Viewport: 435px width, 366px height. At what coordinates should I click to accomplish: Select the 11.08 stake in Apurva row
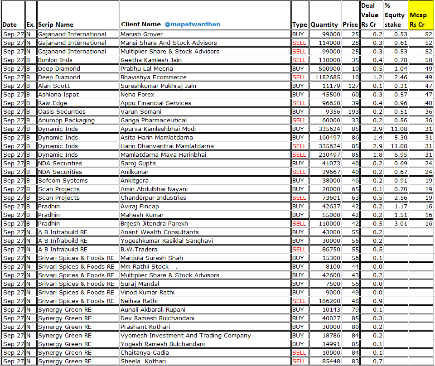point(396,129)
